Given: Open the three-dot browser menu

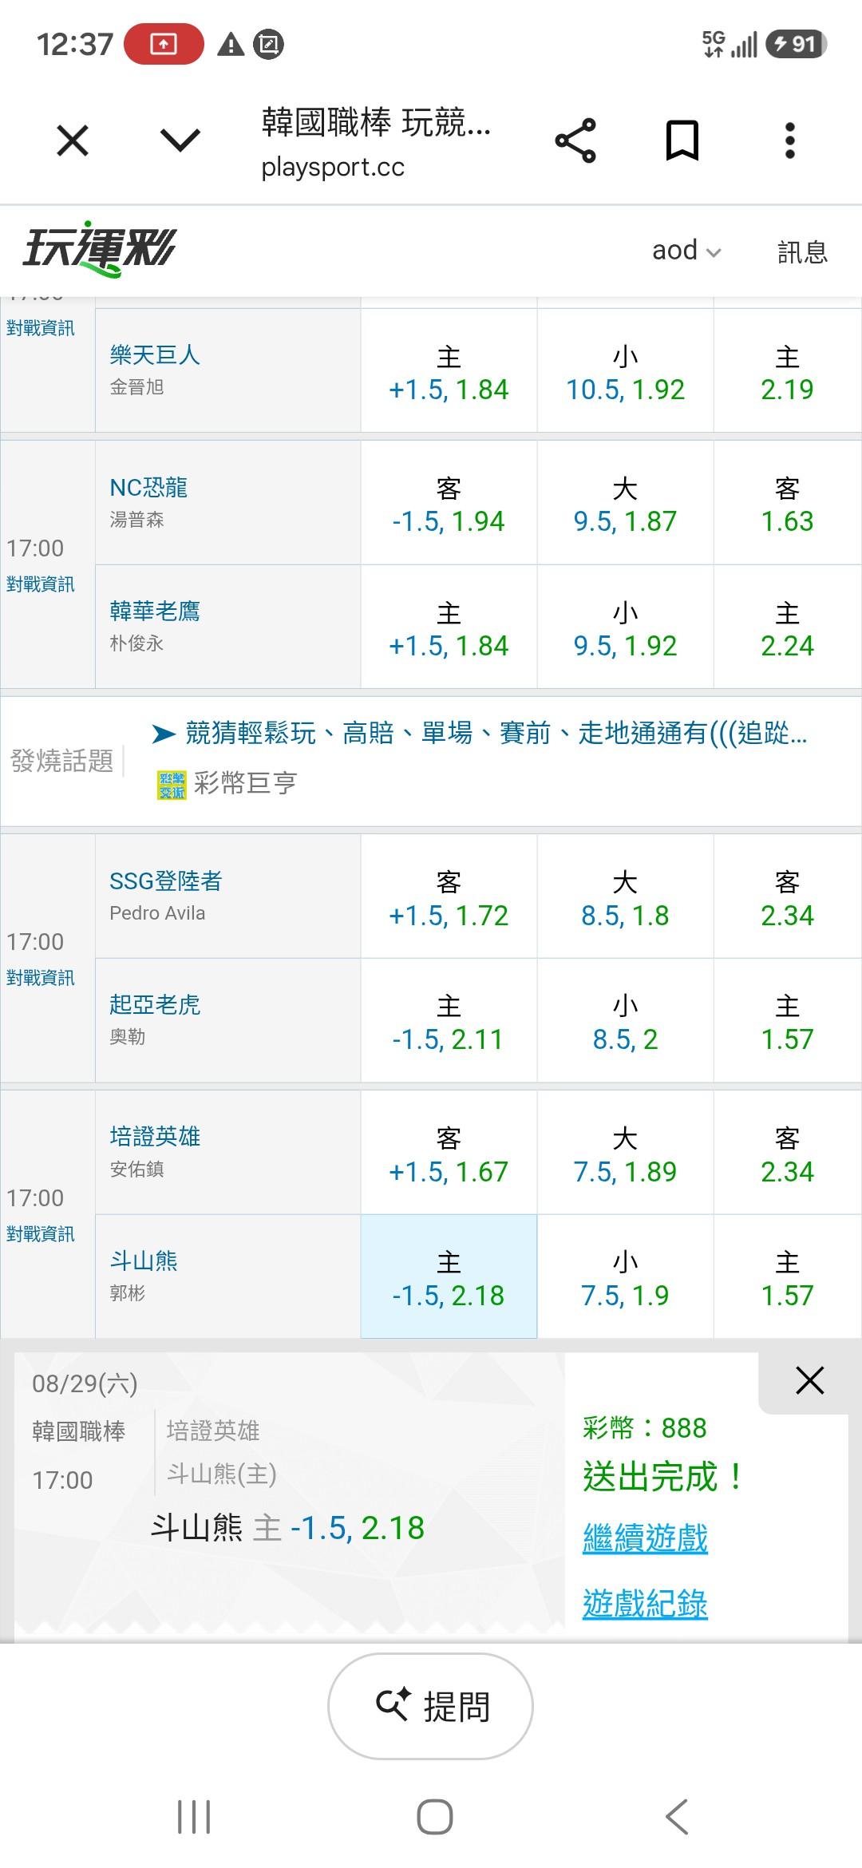Looking at the screenshot, I should coord(790,141).
